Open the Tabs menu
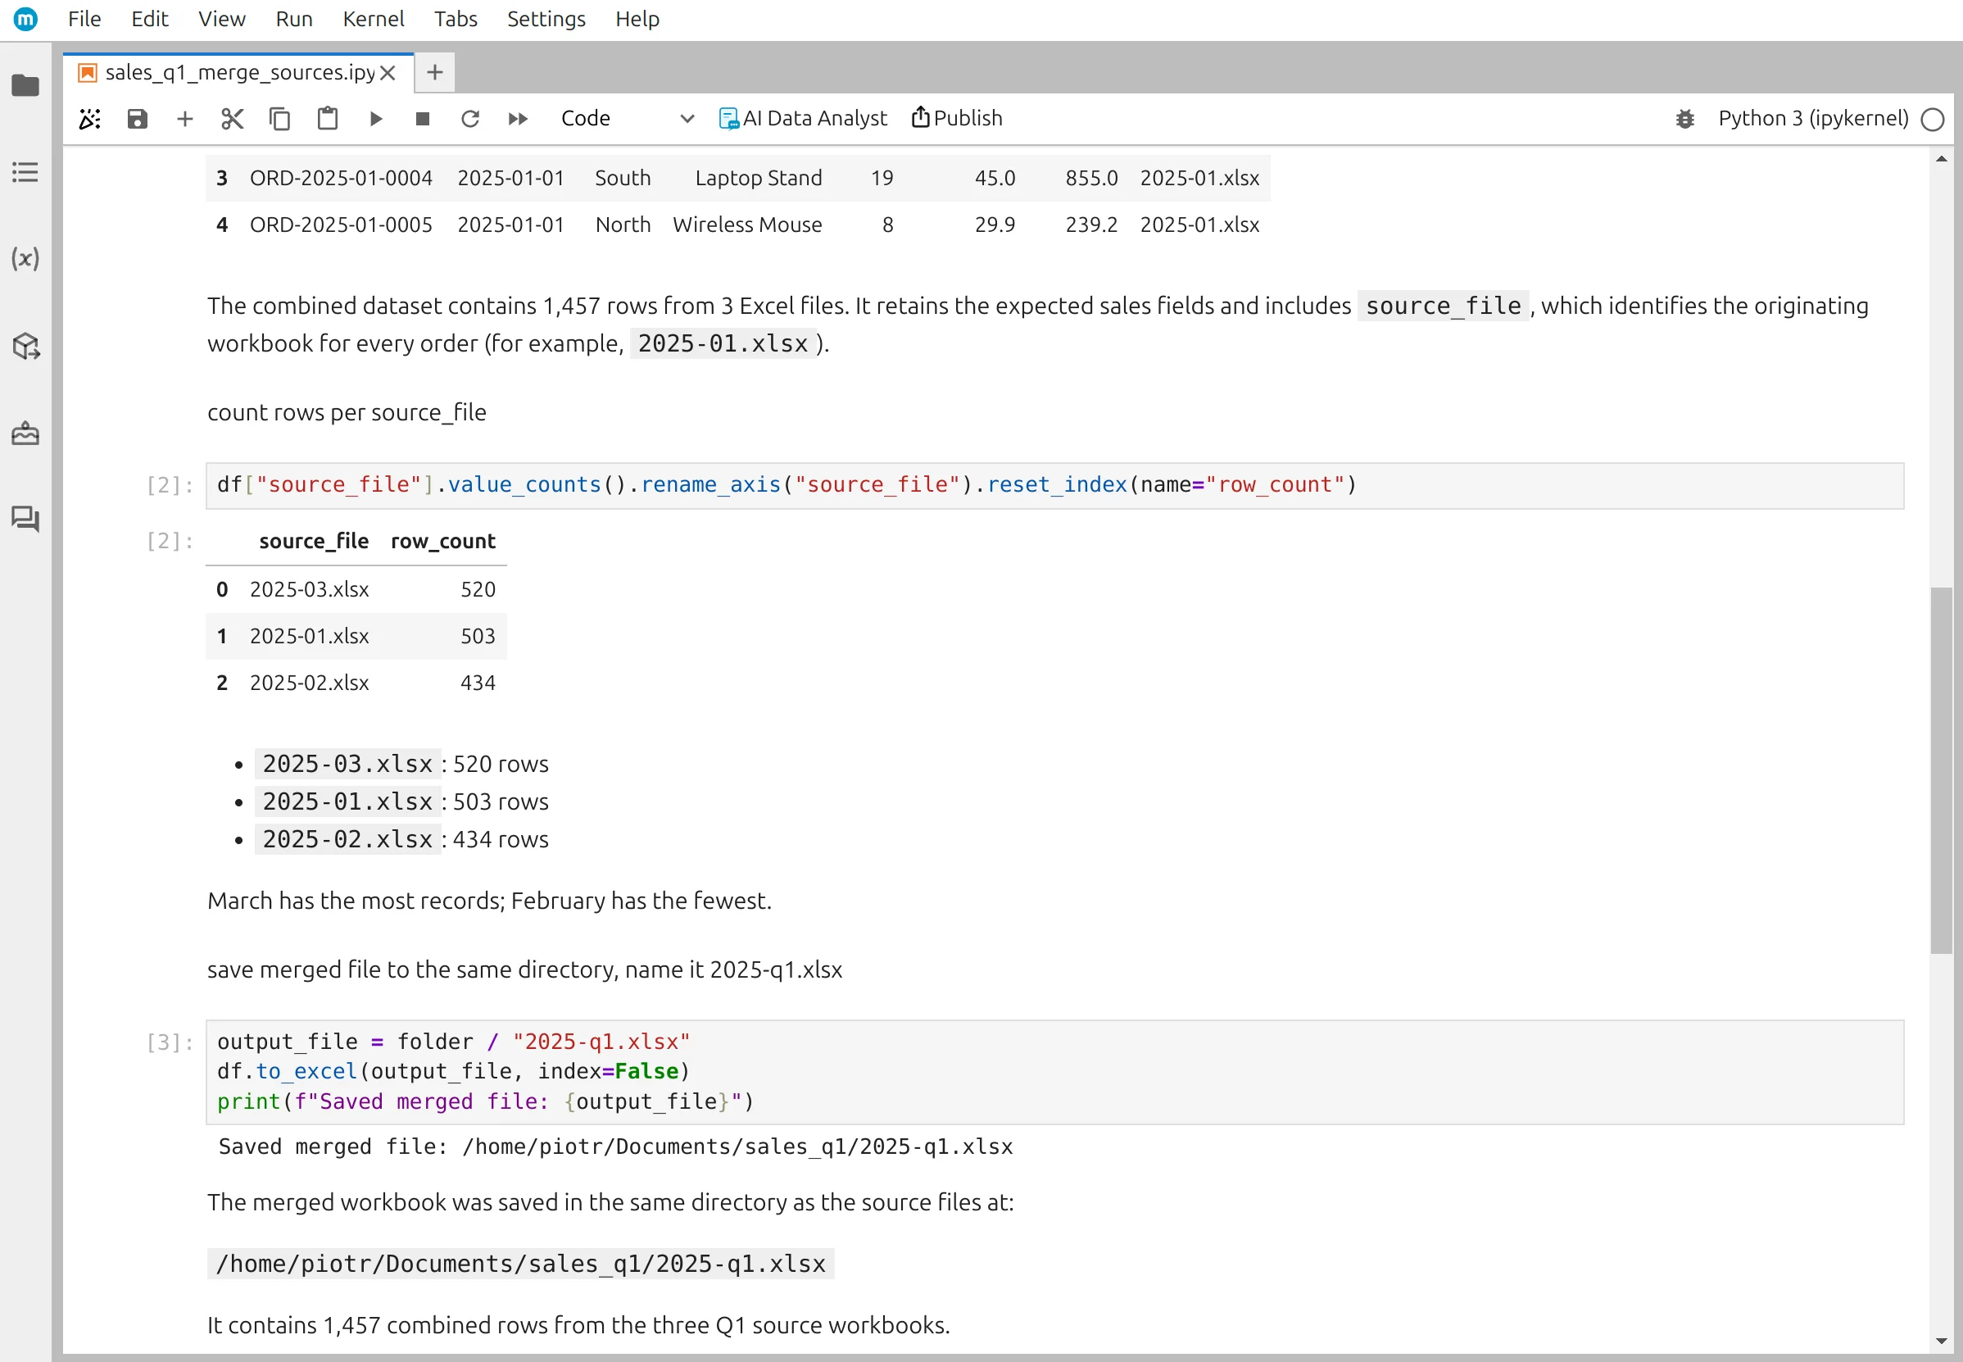 pos(456,19)
